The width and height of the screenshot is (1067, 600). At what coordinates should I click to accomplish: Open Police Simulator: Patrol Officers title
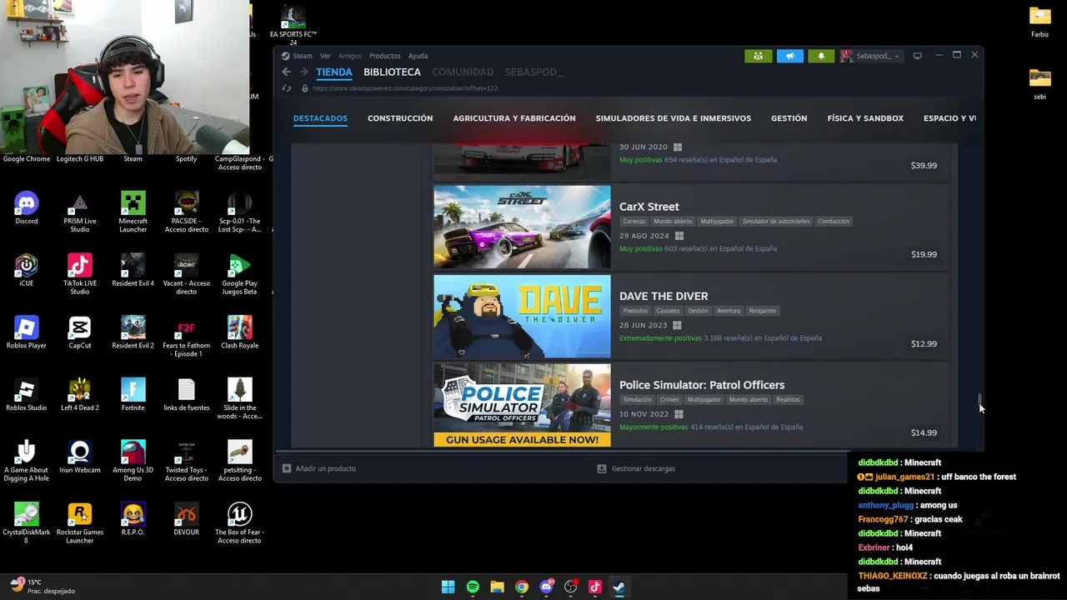point(702,385)
